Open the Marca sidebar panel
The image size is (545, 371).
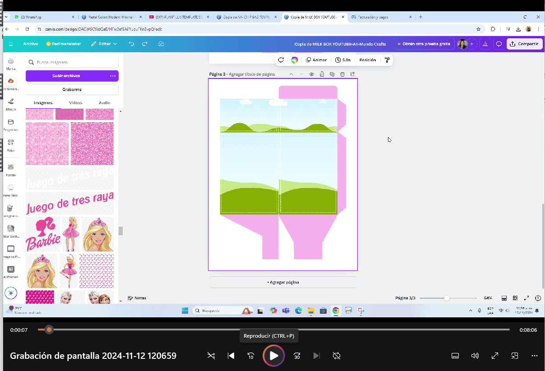(x=11, y=64)
